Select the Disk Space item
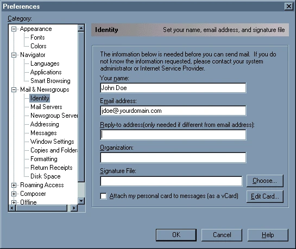Screen dimensions: 296x249 pyautogui.click(x=46, y=176)
